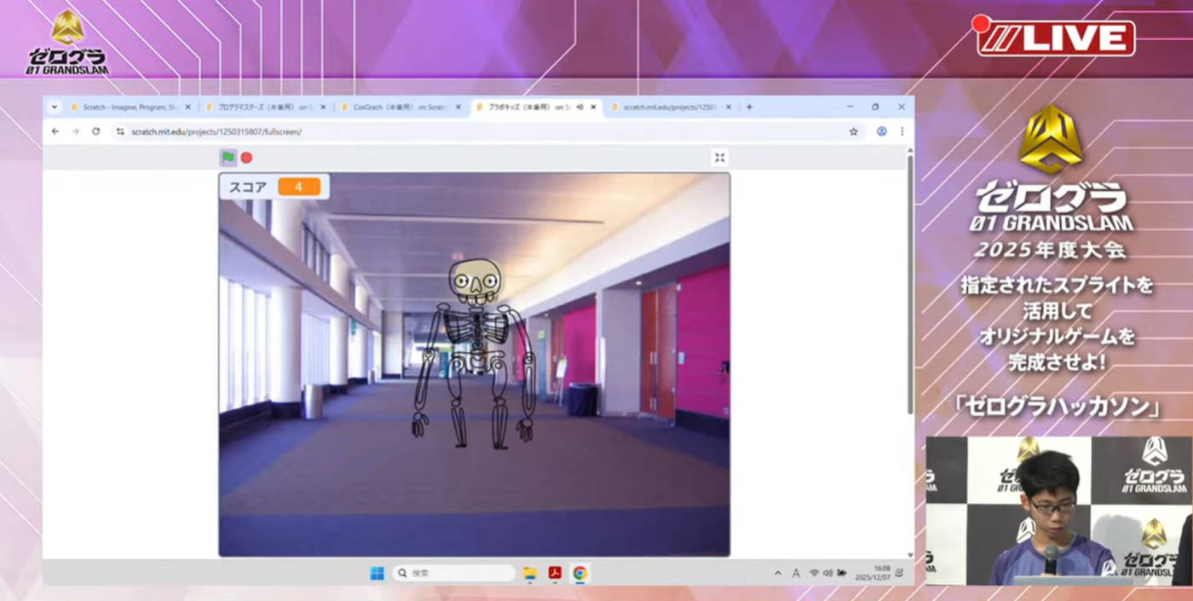Click the Windows Start button
The image size is (1193, 601).
(x=377, y=573)
